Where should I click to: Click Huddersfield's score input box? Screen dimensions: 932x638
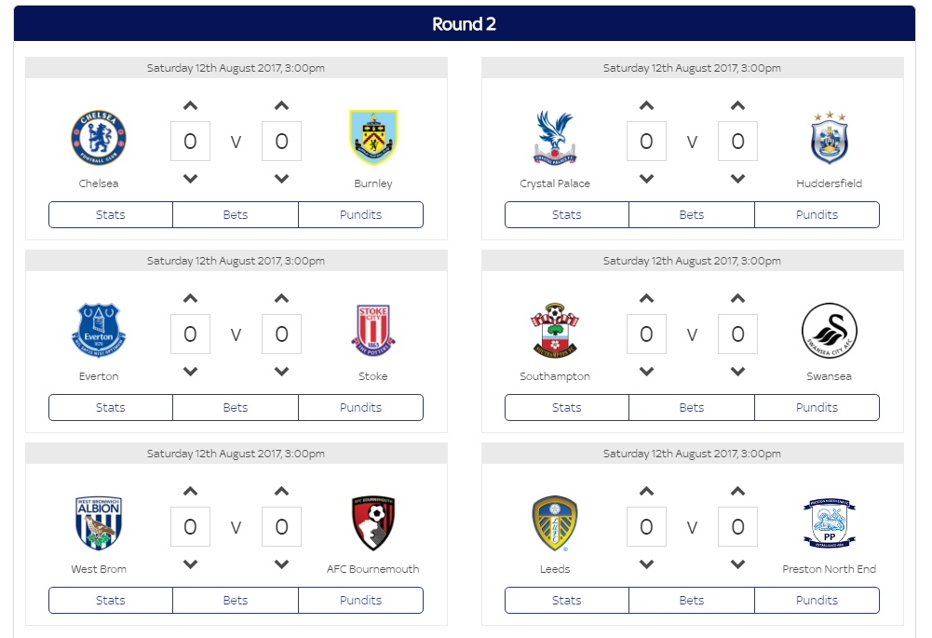point(737,142)
